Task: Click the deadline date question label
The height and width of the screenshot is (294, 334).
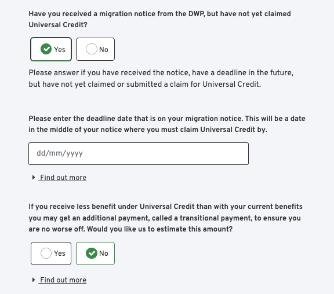Action: pyautogui.click(x=167, y=124)
